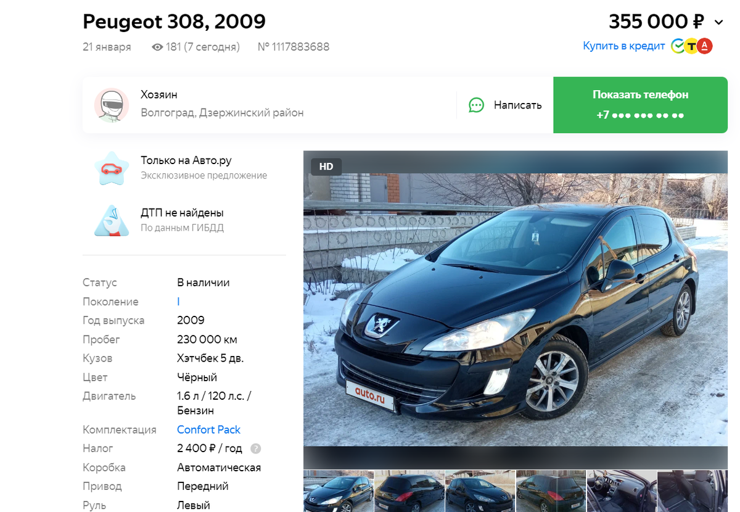Select the sixth thumbnail showing seats
The width and height of the screenshot is (740, 512).
[x=693, y=491]
